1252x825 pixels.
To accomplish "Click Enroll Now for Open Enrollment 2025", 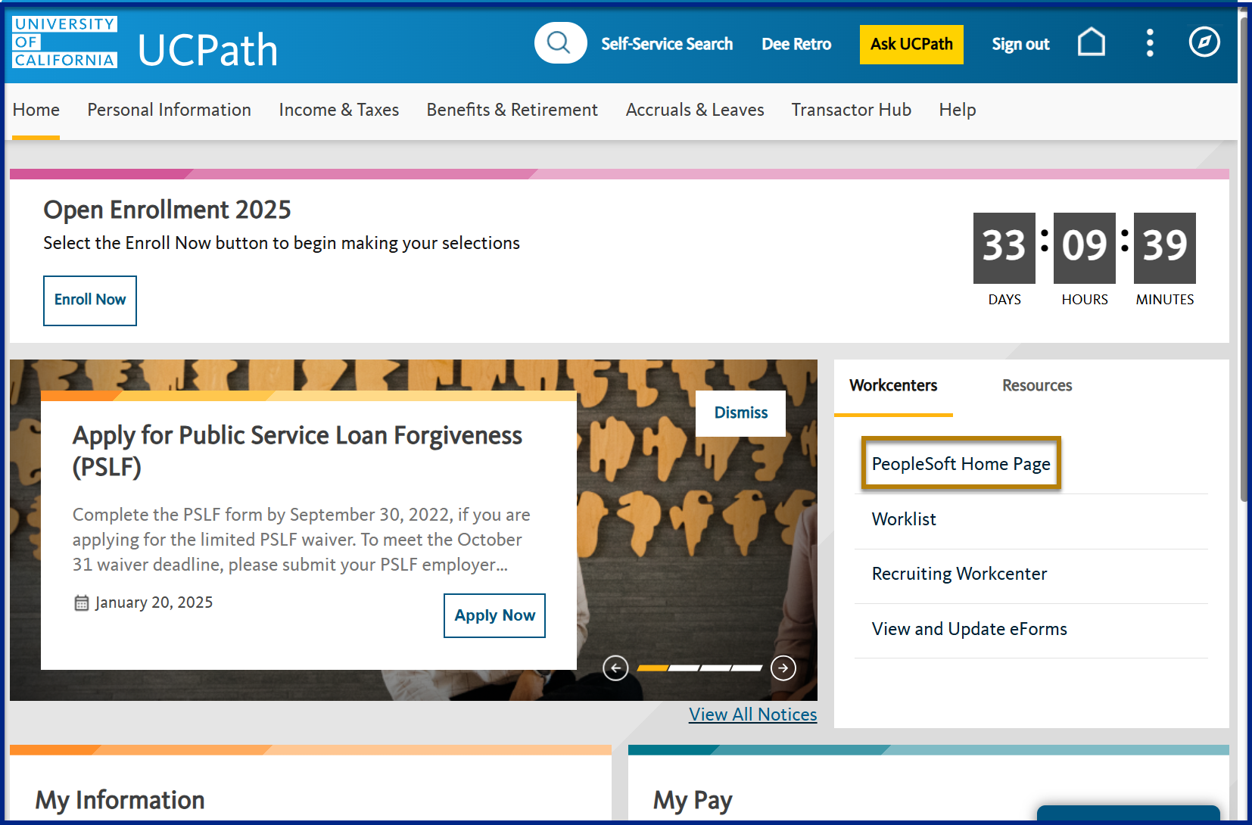I will (x=89, y=300).
